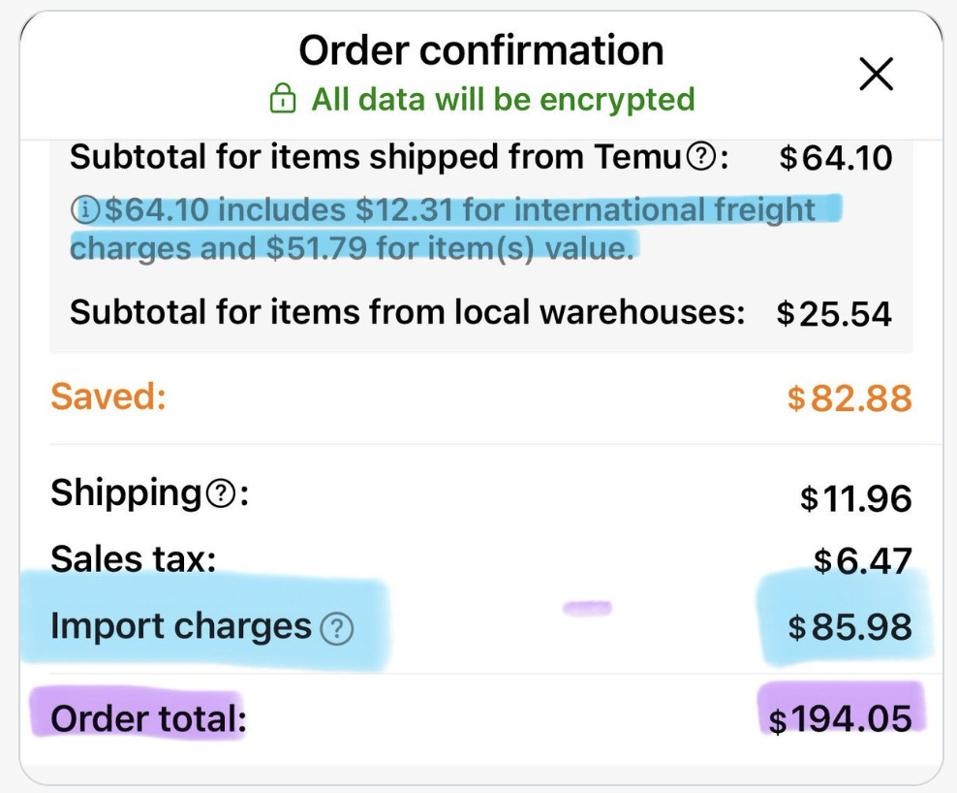Click the green lock encryption icon
The image size is (957, 793).
click(282, 99)
